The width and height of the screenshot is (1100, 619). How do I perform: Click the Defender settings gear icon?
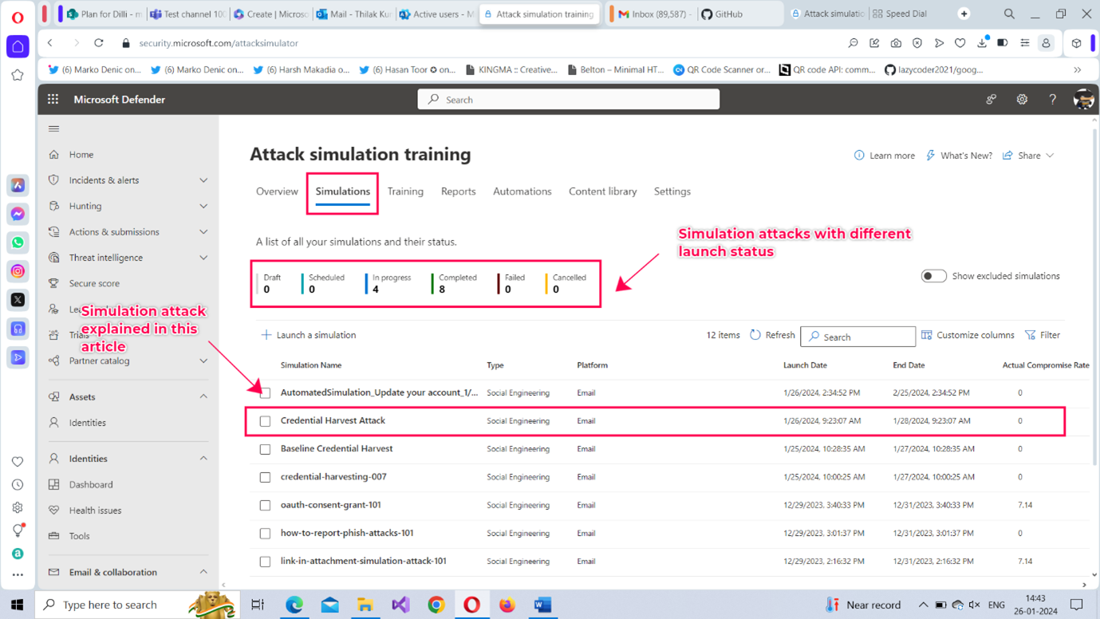click(1022, 100)
